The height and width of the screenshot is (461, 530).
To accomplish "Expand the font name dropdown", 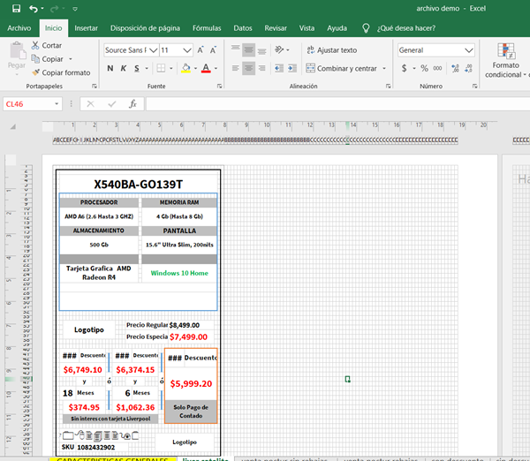I will click(x=155, y=50).
